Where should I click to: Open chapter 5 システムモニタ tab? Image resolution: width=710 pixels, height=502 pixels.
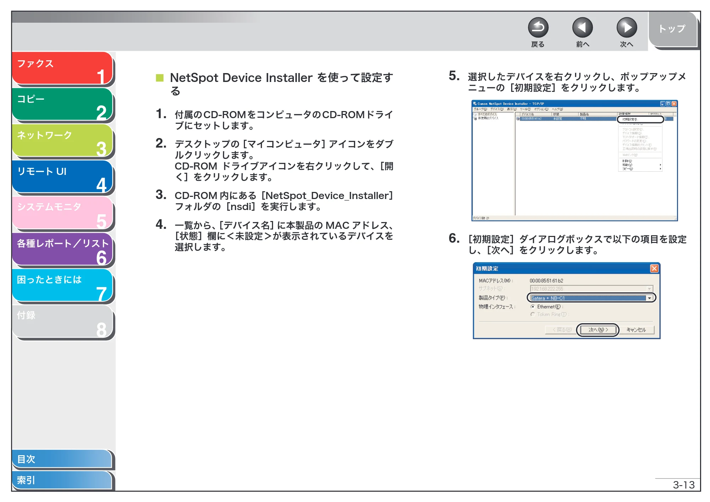point(62,213)
